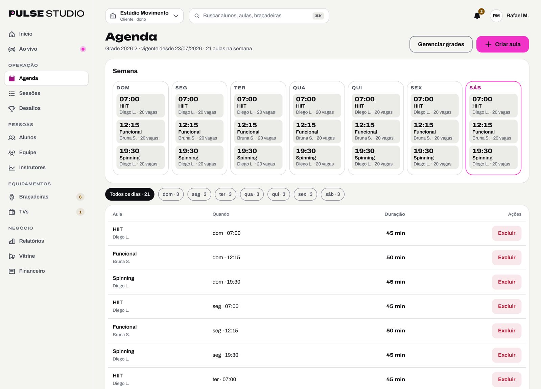Filter the list by seg · 3
The width and height of the screenshot is (541, 389).
(199, 194)
